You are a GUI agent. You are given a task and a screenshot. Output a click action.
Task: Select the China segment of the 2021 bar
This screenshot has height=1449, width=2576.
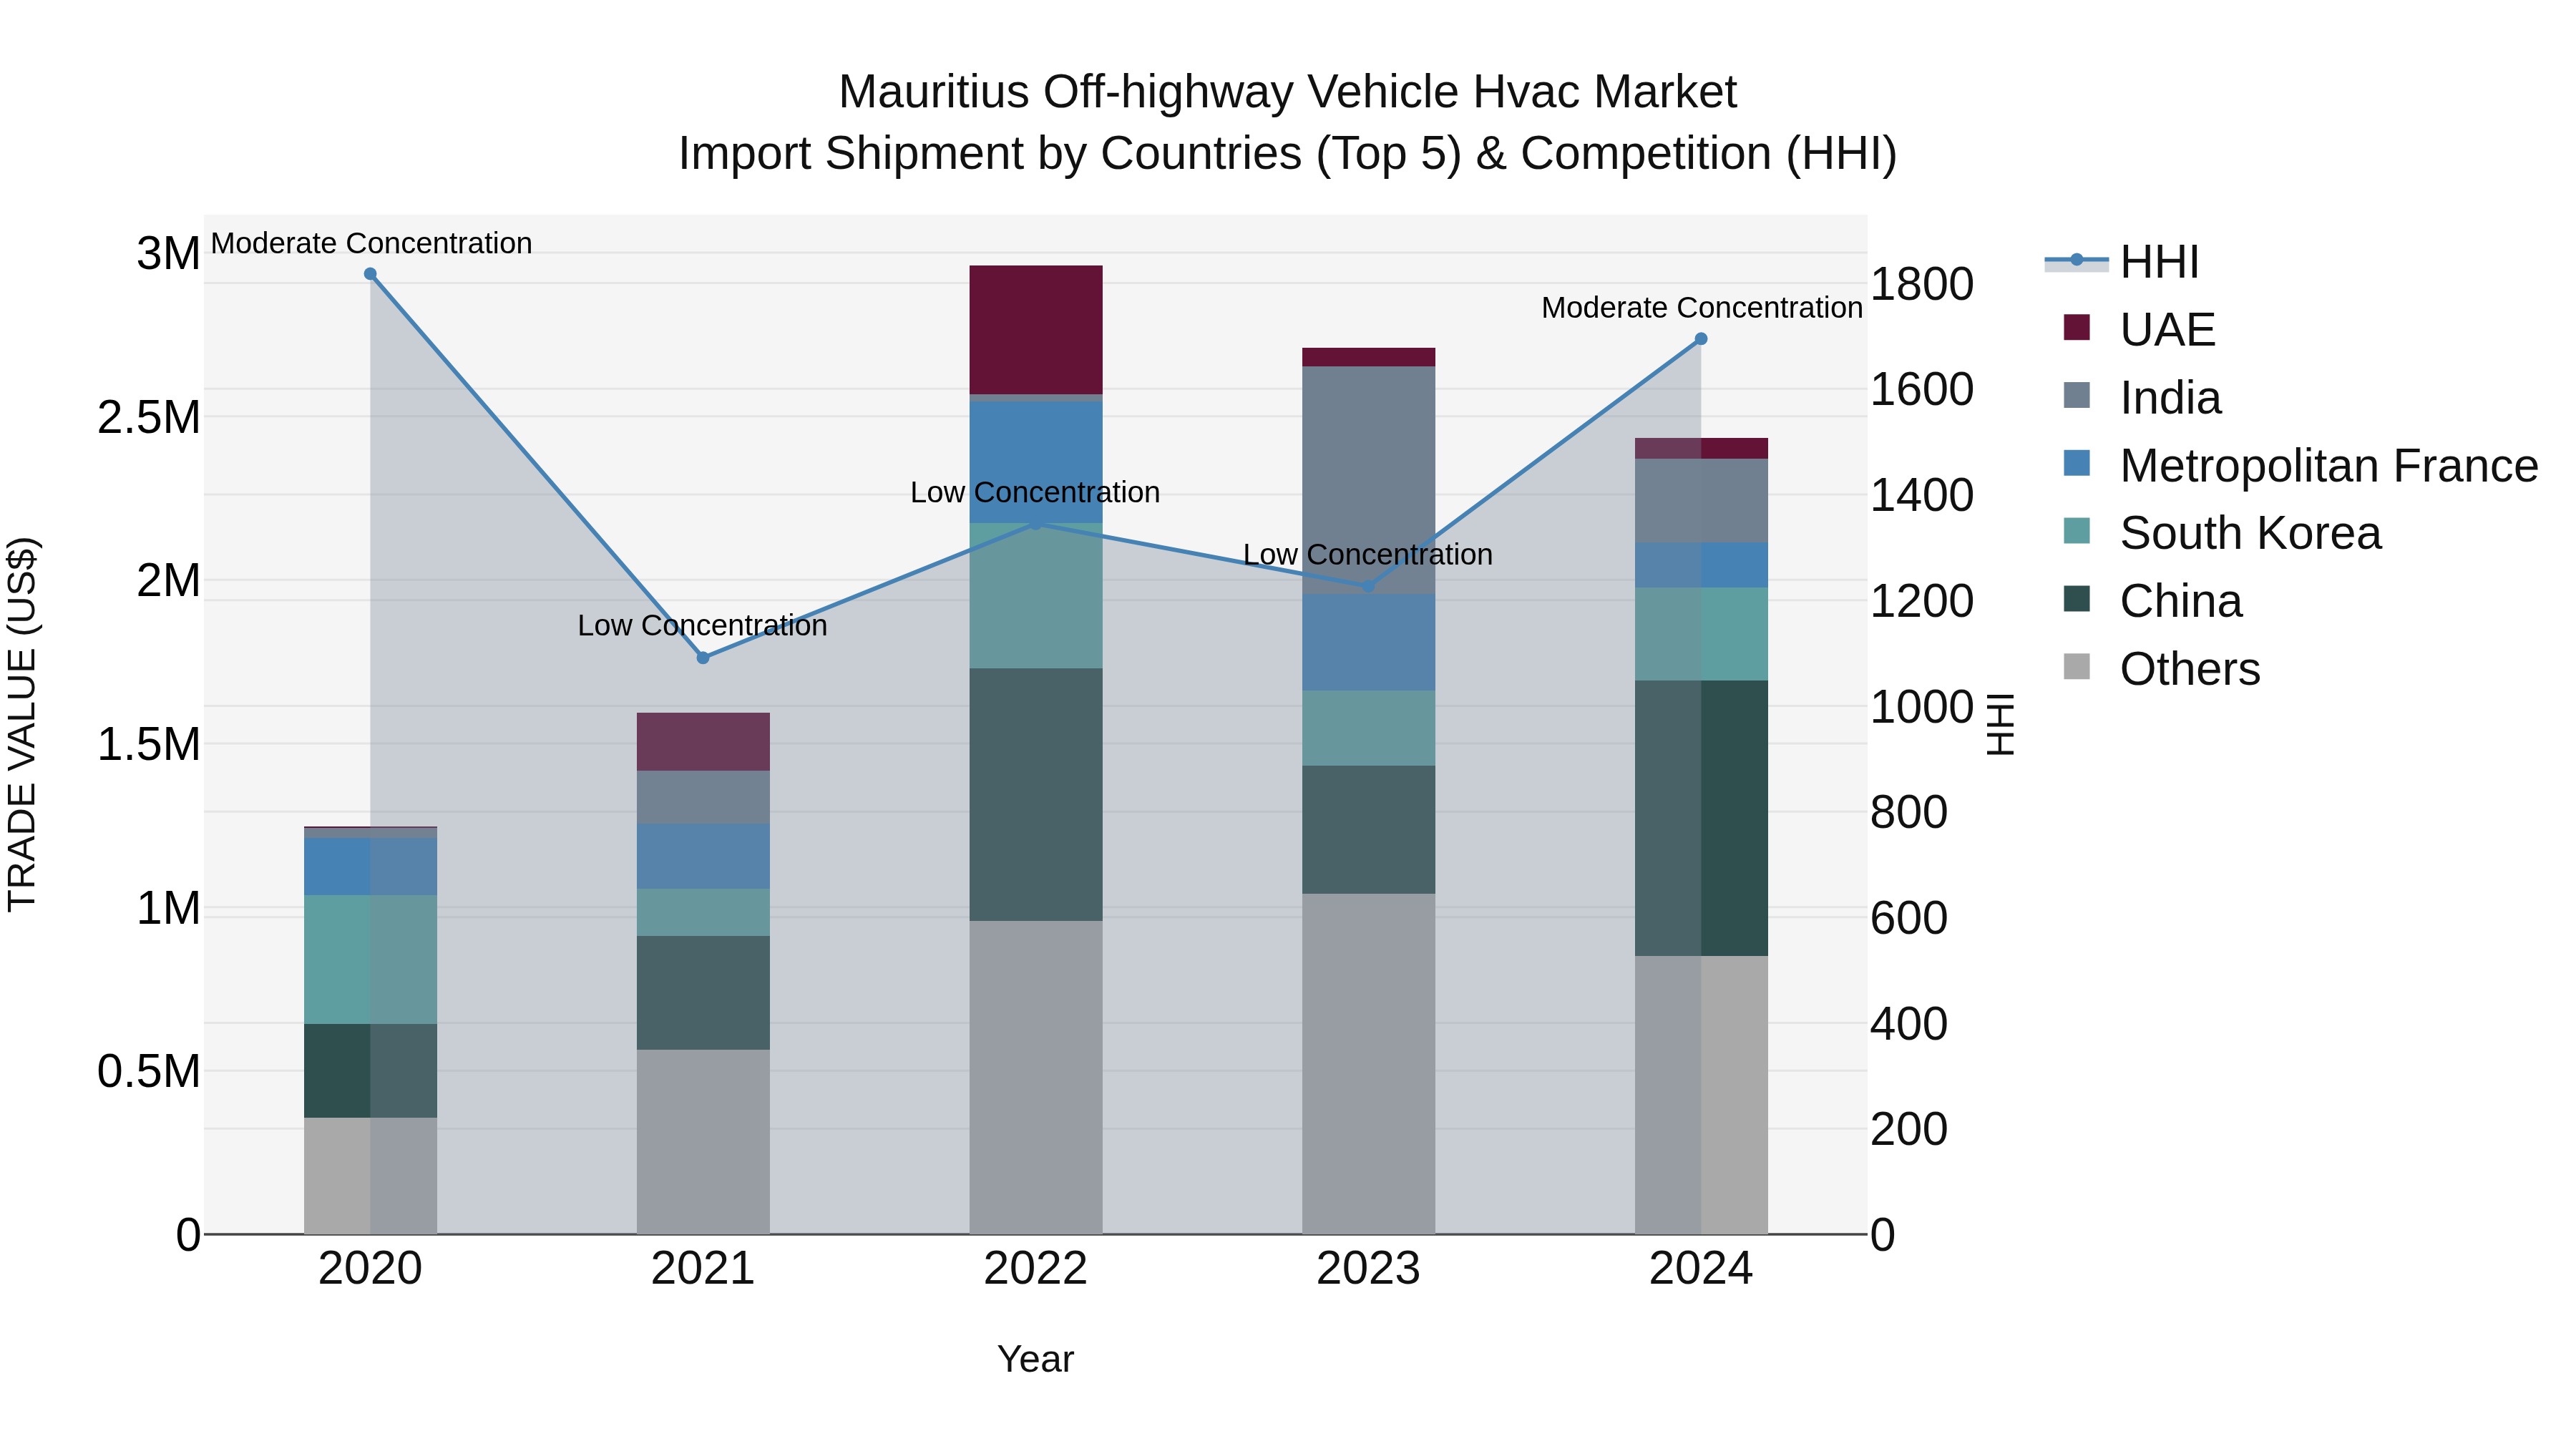pos(703,993)
